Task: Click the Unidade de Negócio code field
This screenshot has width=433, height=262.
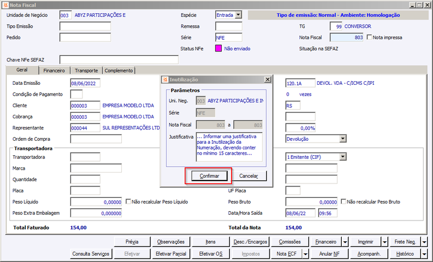Action: point(65,15)
